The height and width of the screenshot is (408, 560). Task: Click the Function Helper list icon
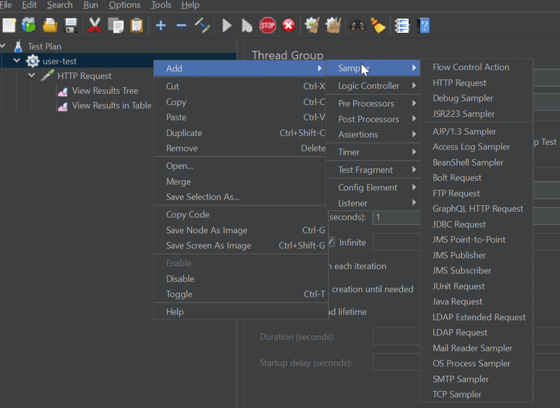tap(402, 25)
